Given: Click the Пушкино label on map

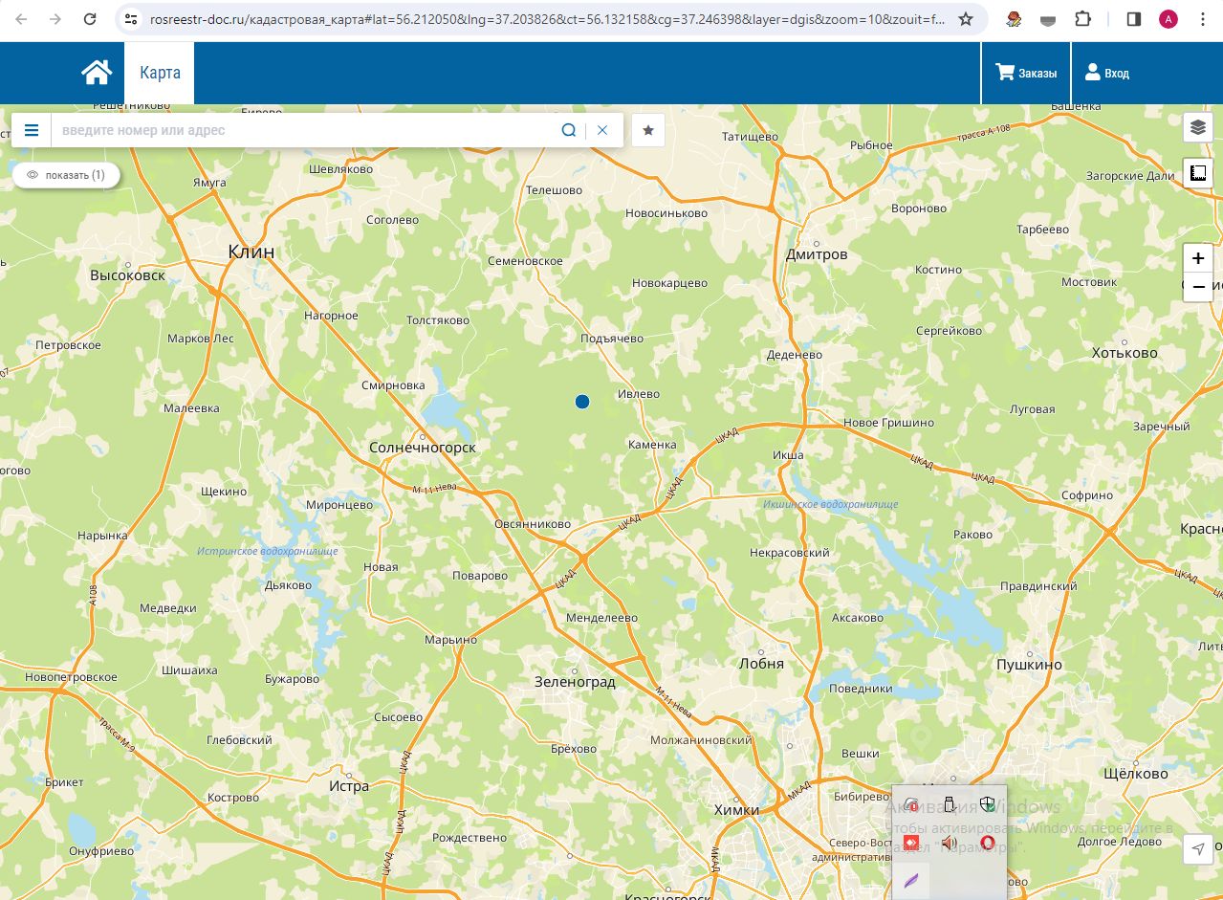Looking at the screenshot, I should 1029,664.
